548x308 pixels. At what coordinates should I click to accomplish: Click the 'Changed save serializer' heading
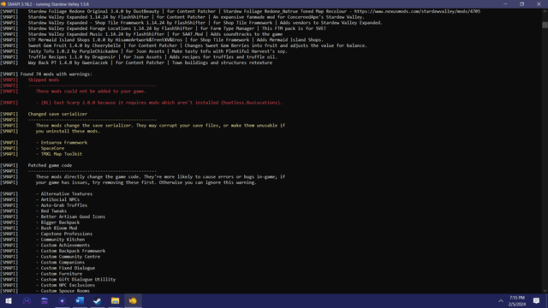(57, 114)
